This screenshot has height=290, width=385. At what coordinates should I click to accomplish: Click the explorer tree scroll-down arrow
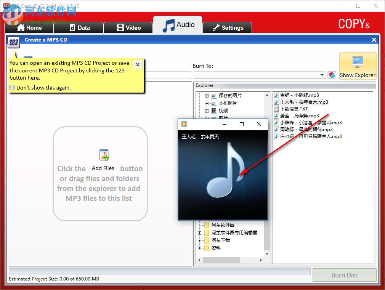coord(267,254)
